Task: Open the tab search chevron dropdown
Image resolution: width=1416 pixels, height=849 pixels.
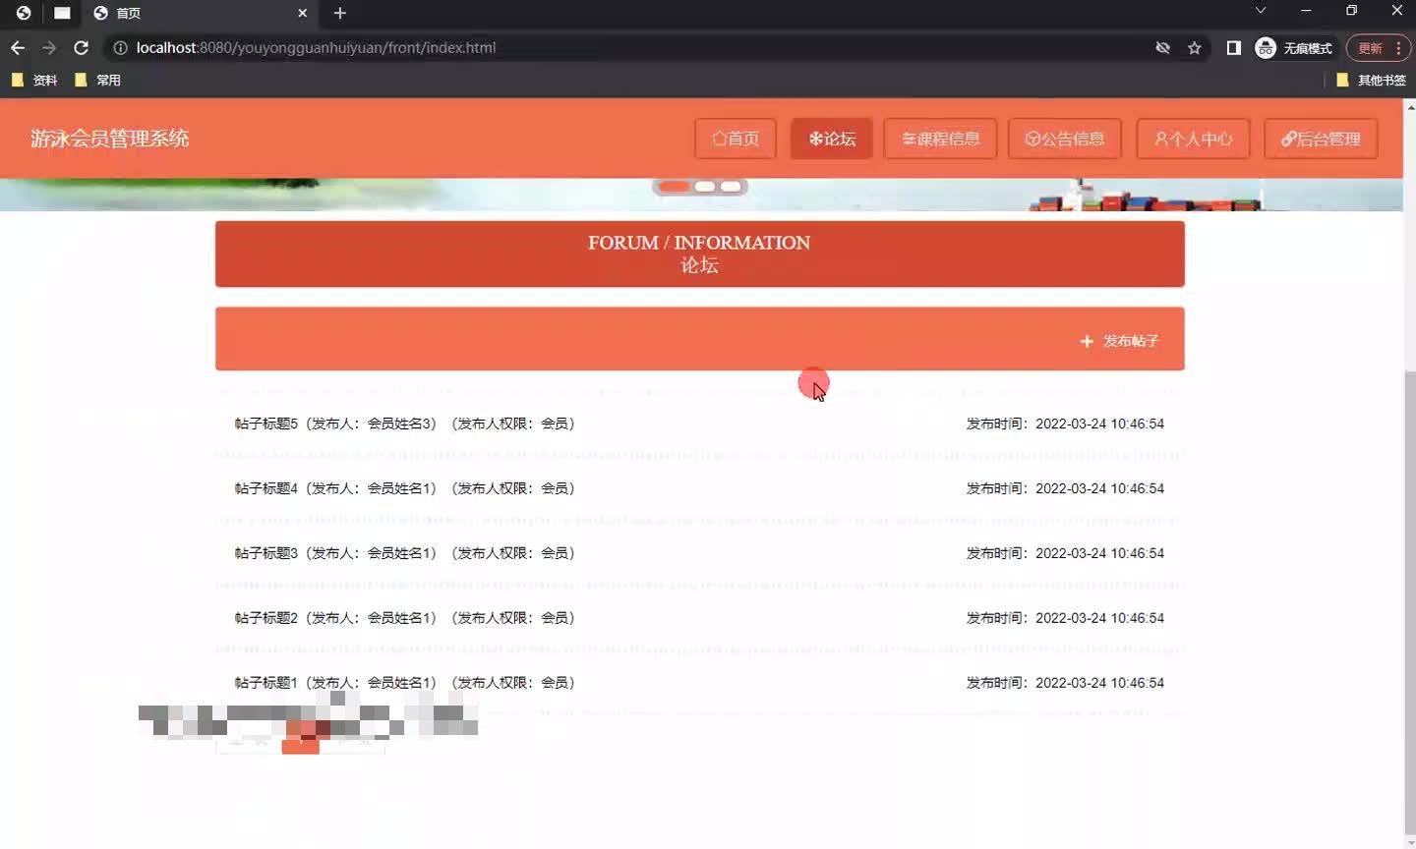Action: [1260, 11]
